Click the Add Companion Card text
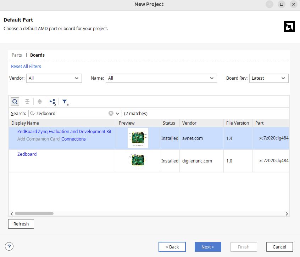Viewport: 300px width, 257px height. (38, 139)
